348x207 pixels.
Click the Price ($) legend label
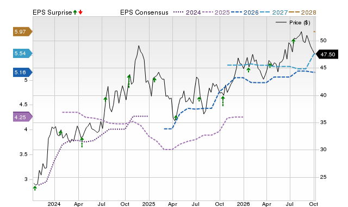tap(300, 23)
